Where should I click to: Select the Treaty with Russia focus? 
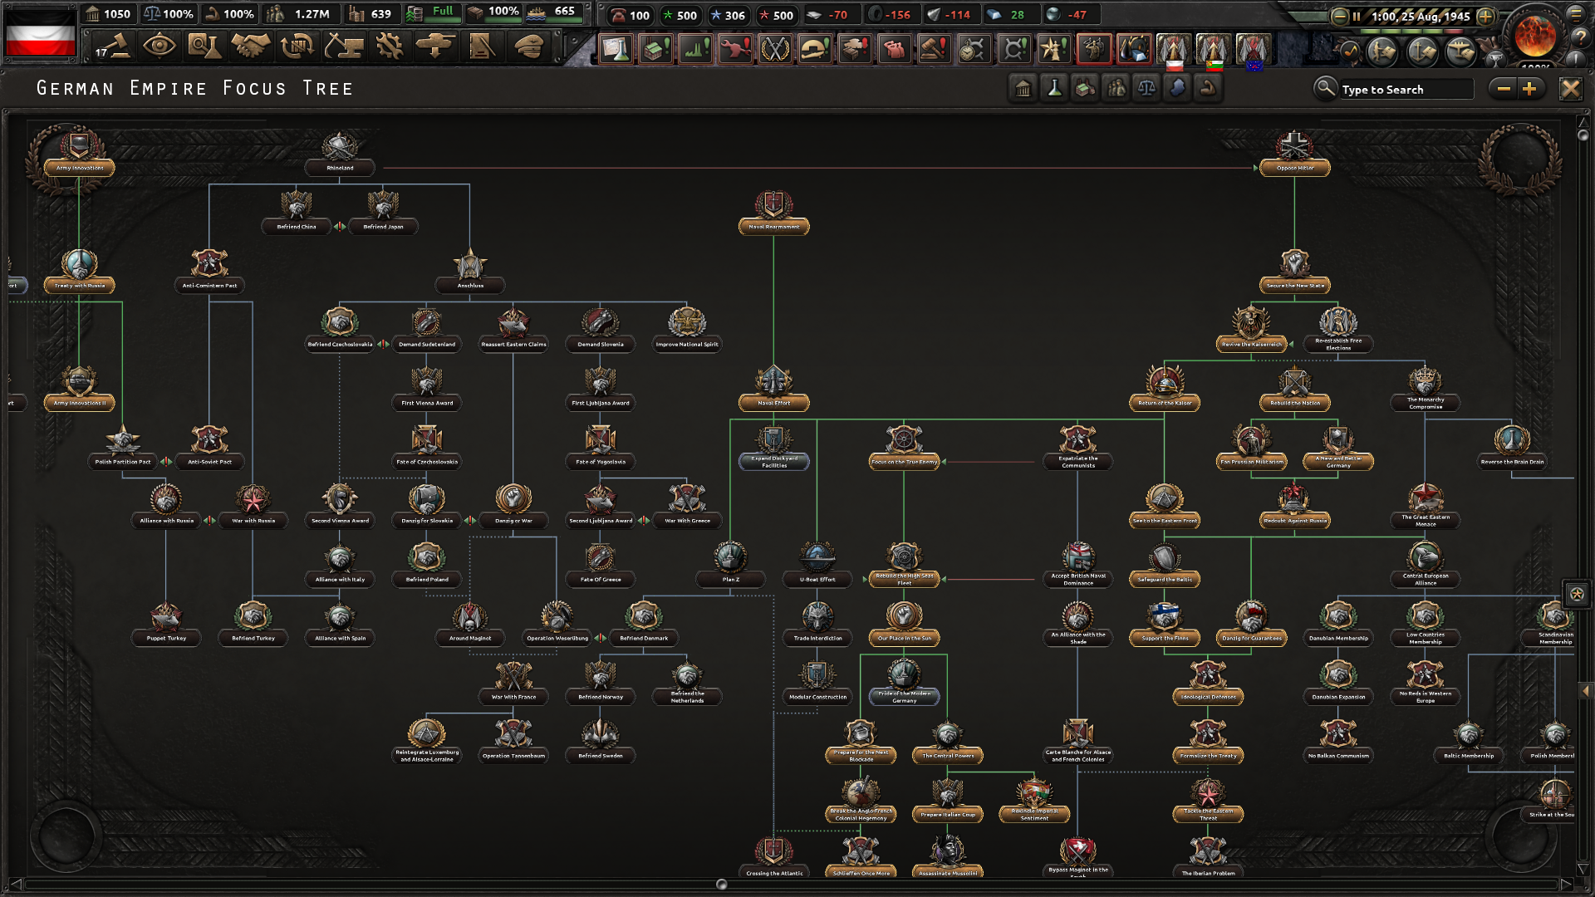(x=79, y=272)
